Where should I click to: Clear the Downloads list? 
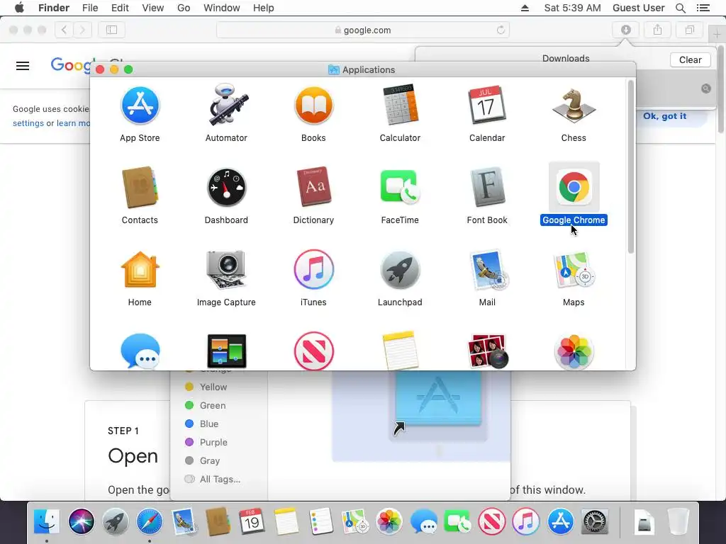pos(690,59)
